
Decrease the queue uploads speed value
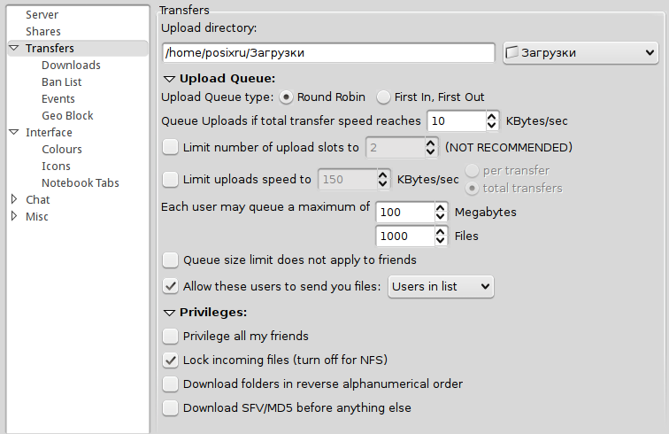491,126
